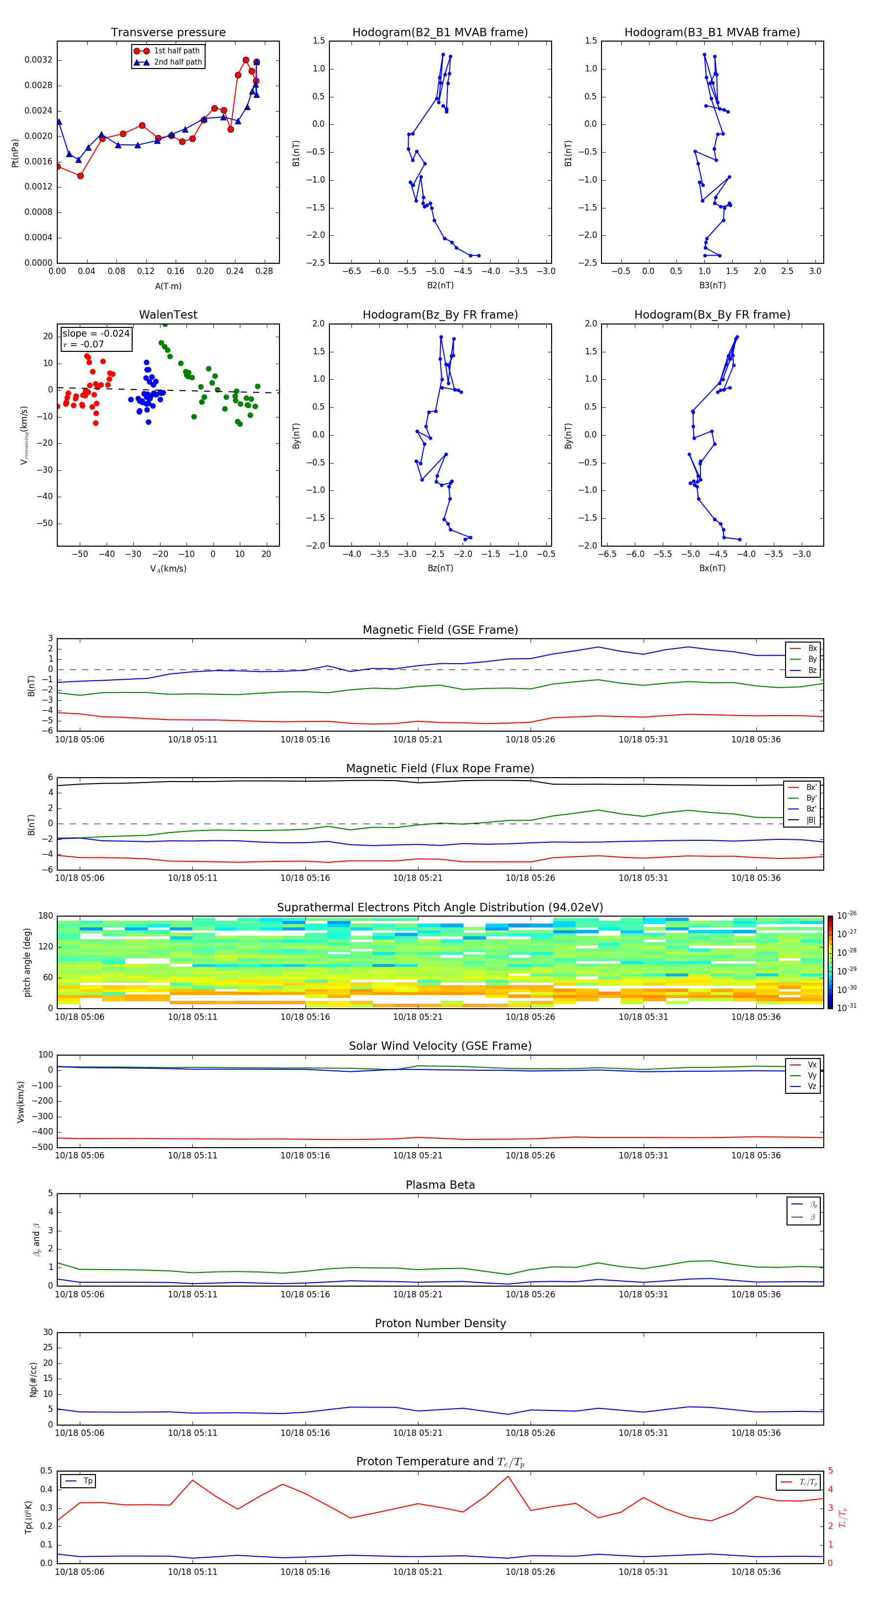The image size is (881, 1615).
Task: Click the 'Hodogram(B3_B1 MVAB frame)' title
Action: point(712,32)
